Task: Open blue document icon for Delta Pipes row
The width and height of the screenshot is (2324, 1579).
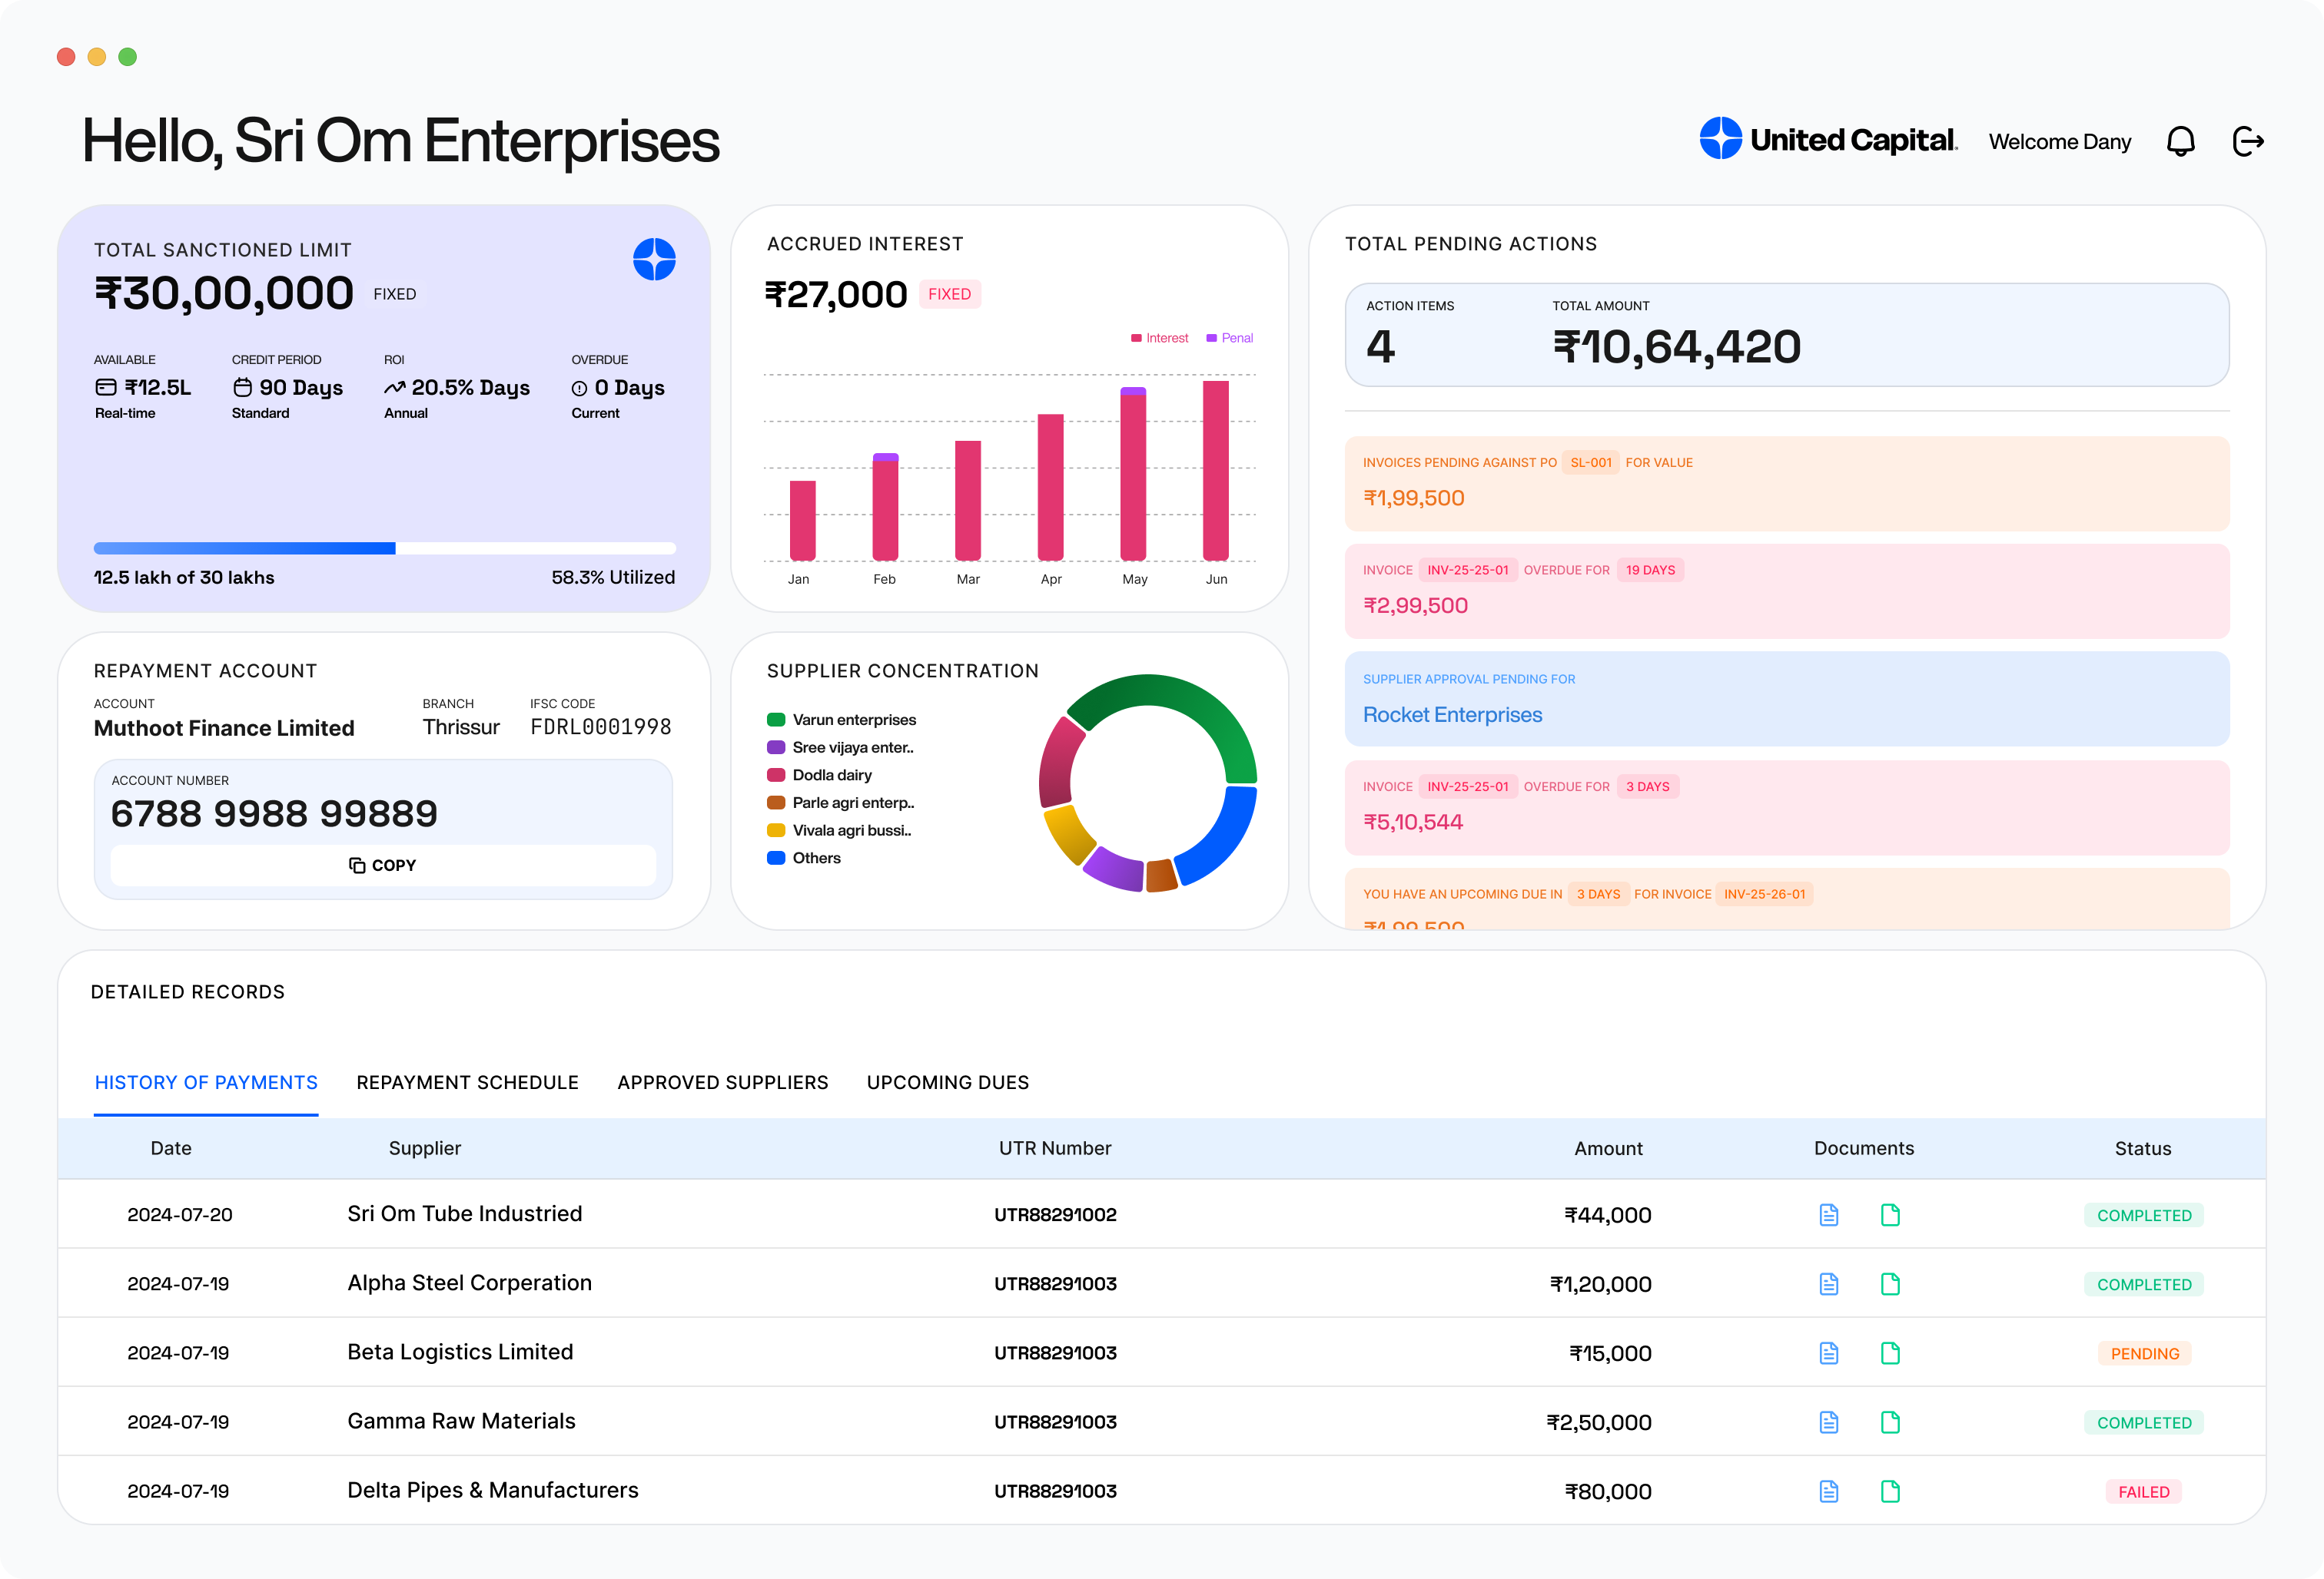Action: point(1829,1491)
